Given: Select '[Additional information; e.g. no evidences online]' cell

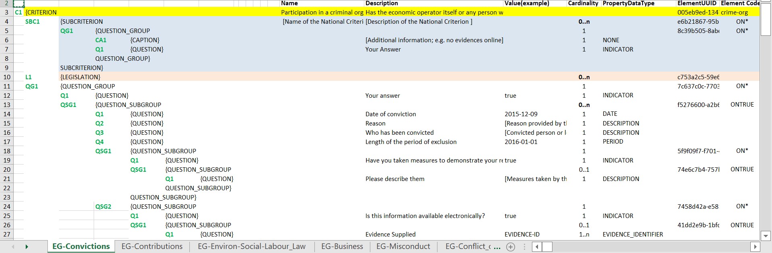Looking at the screenshot, I should pos(434,40).
